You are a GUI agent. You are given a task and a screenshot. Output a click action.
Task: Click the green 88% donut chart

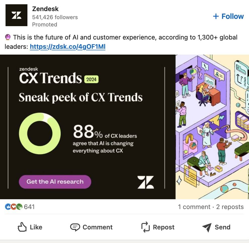coord(40,134)
